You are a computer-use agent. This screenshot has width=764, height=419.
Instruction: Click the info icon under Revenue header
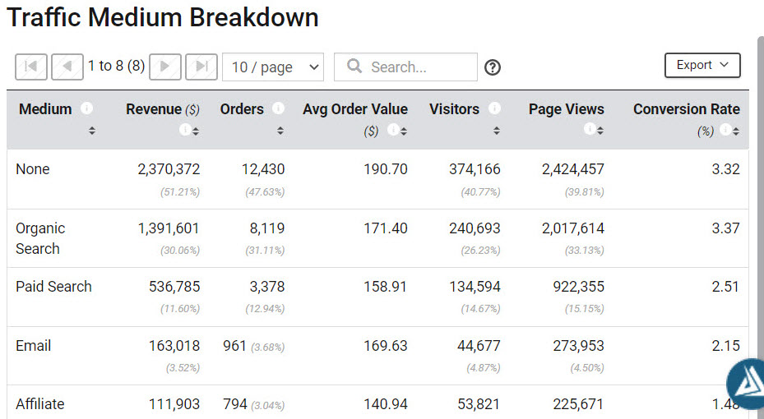(185, 130)
